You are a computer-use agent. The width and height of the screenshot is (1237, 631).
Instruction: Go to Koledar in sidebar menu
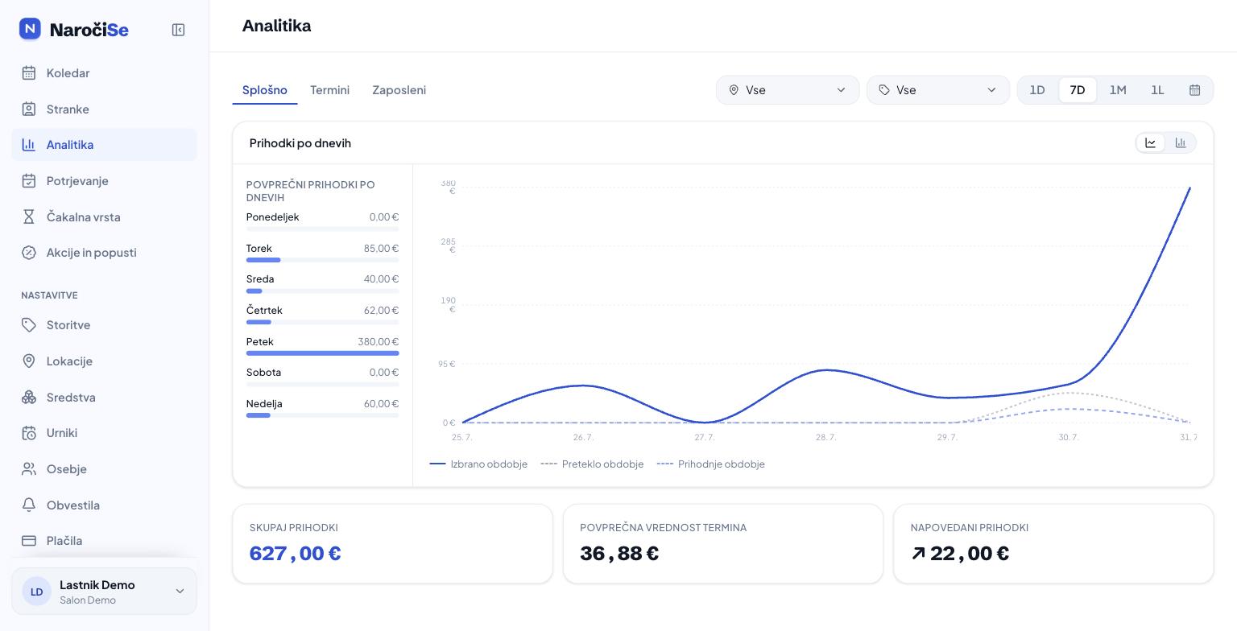tap(104, 73)
